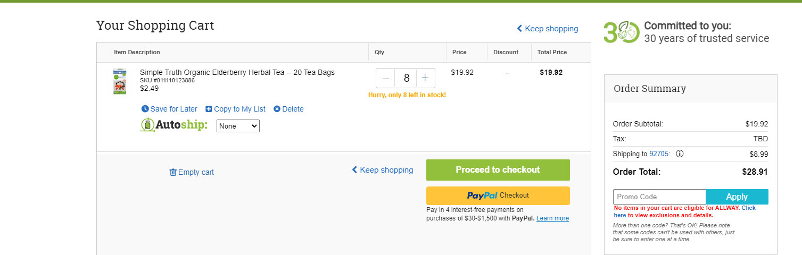Click the Copy to My List plus icon

coord(209,109)
